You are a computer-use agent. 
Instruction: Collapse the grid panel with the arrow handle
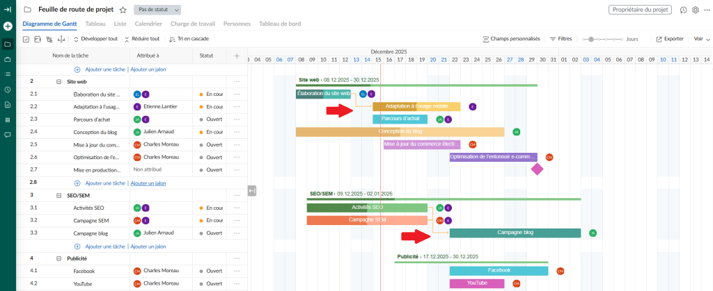(252, 191)
